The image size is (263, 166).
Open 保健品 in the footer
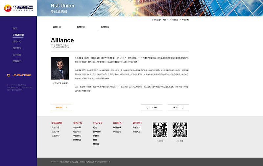96,136
